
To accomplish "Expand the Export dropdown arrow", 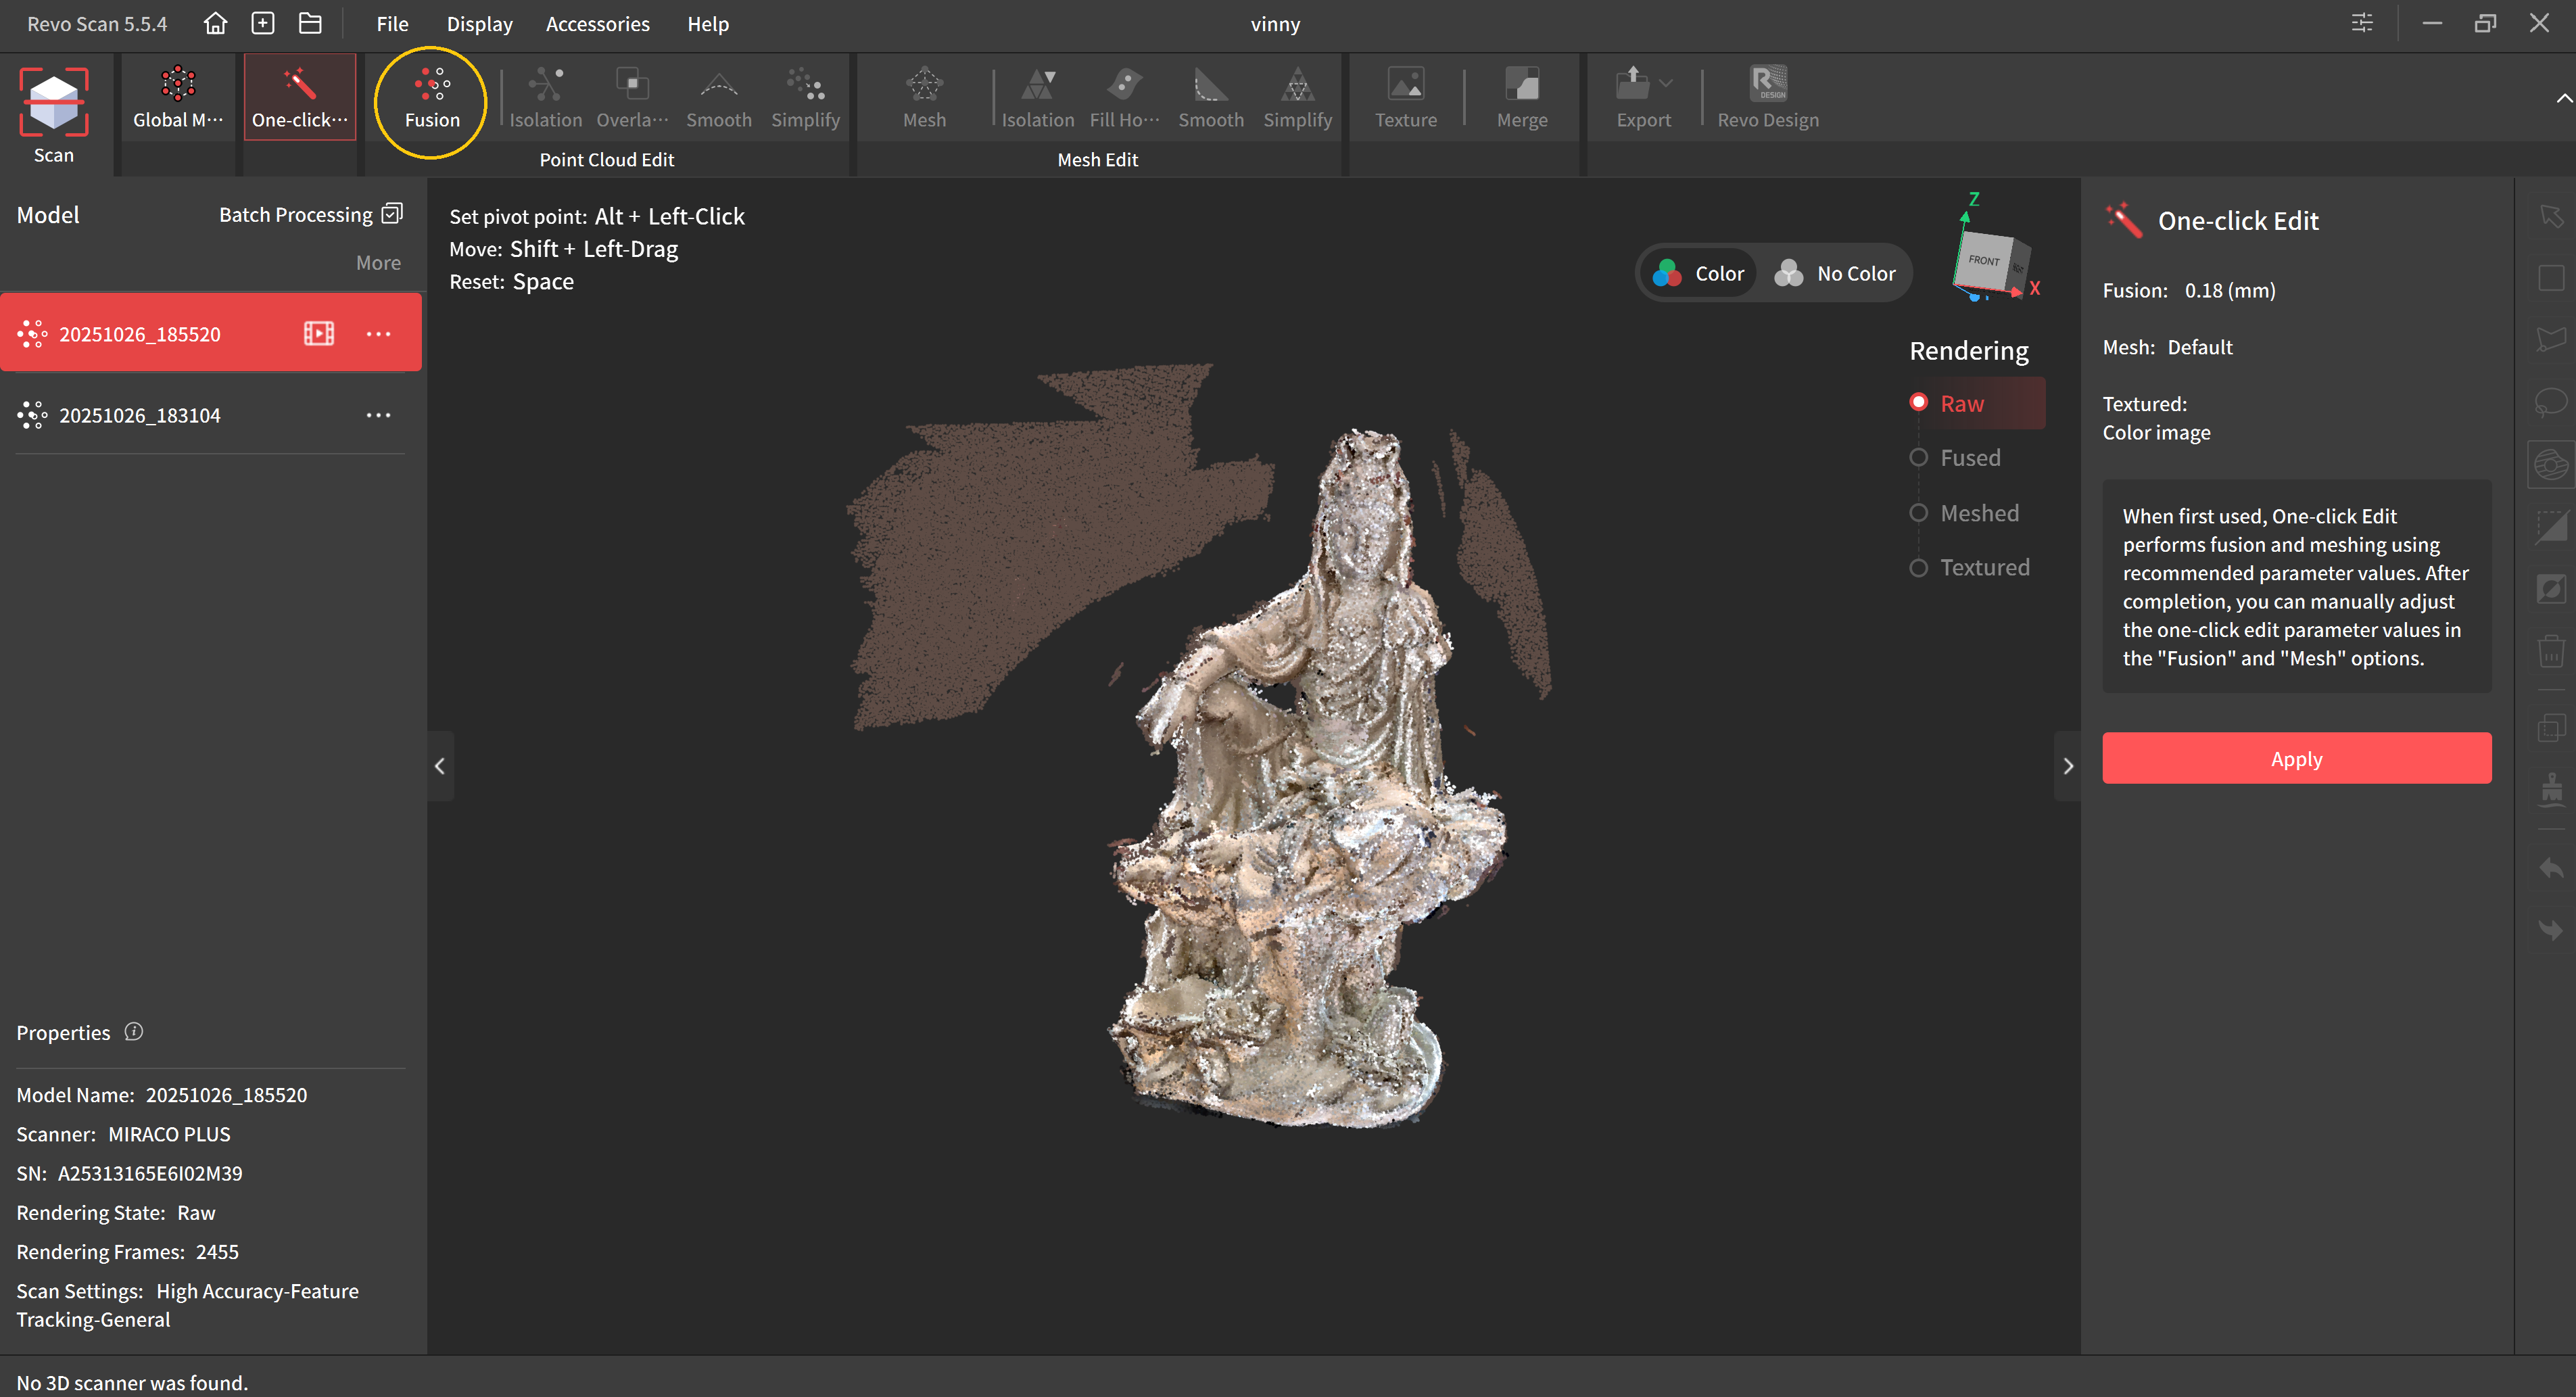I will click(1666, 83).
